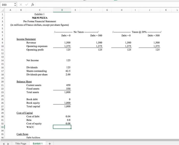Click the Fixed assets value 550

68,89
